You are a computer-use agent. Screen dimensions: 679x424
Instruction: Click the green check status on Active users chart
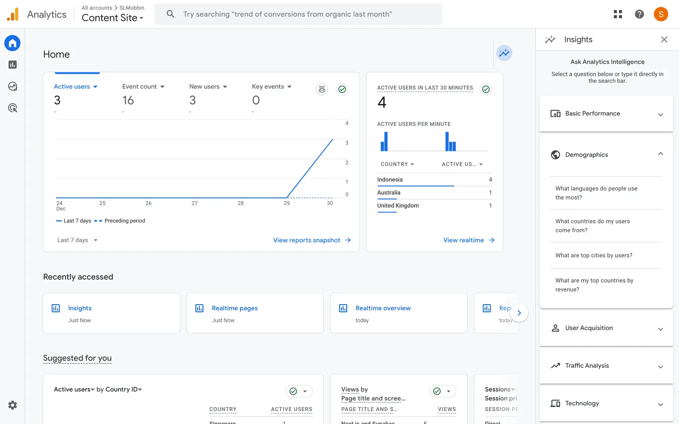pos(342,89)
